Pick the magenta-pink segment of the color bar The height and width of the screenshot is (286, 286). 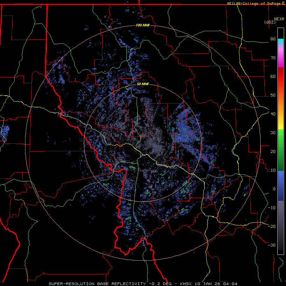281,58
